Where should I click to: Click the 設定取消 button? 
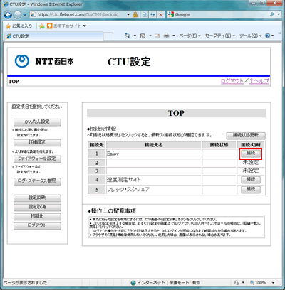(37, 208)
